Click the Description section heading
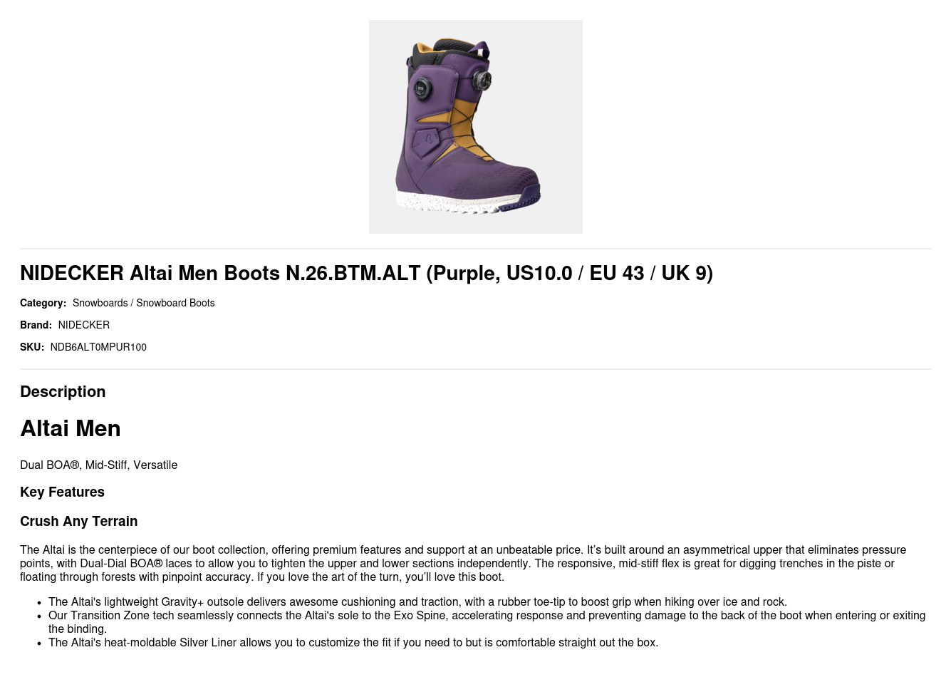Image resolution: width=946 pixels, height=682 pixels. 63,391
